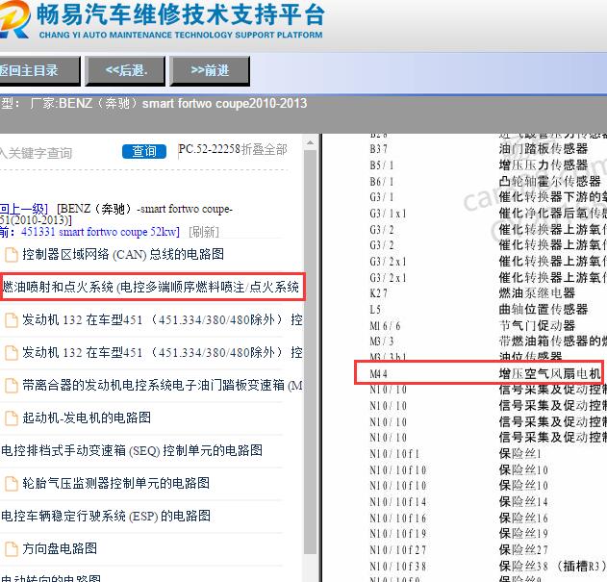Screen dimensions: 607x582
Task: Click the 回上一级 link
Action: coord(24,209)
